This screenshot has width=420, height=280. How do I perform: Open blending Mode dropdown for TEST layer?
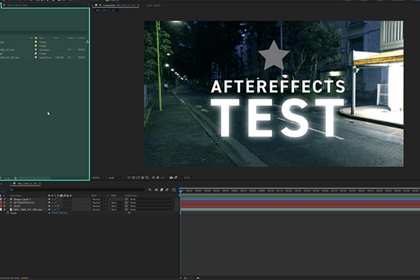(98, 206)
